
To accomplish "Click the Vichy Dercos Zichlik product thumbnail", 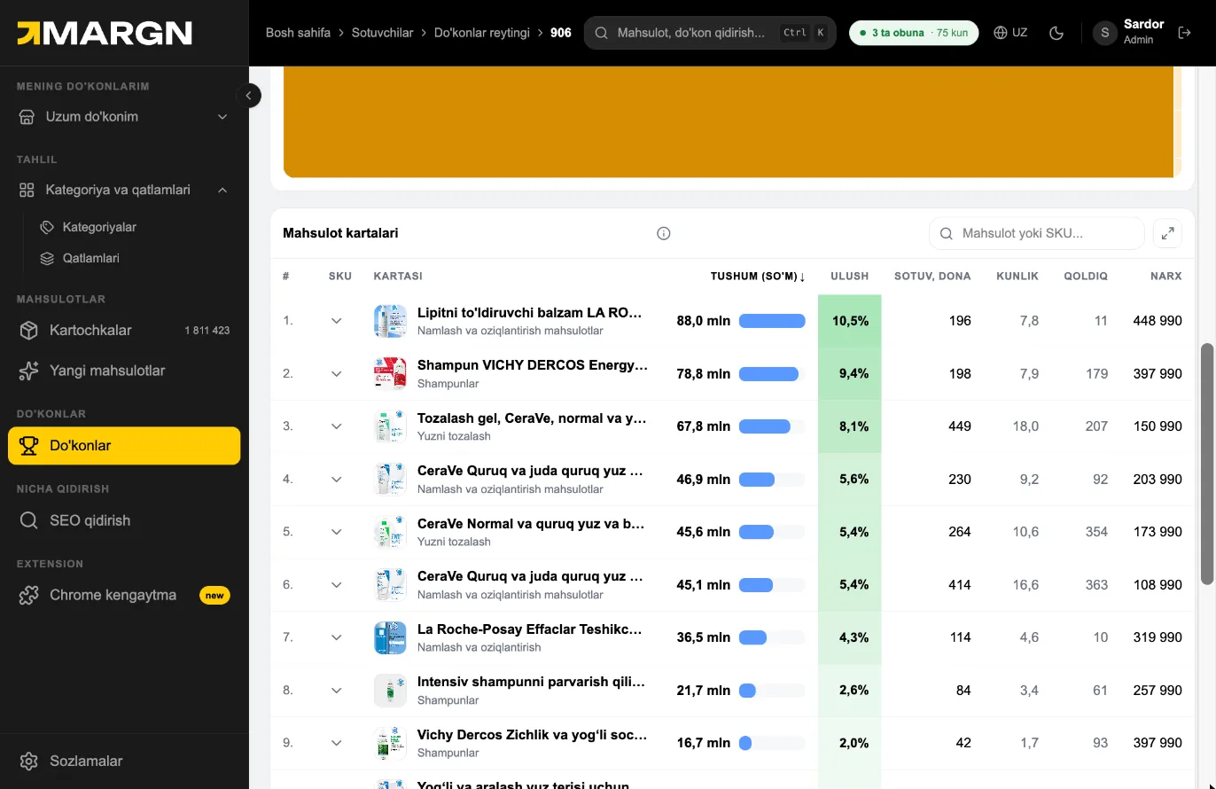I will tap(390, 743).
